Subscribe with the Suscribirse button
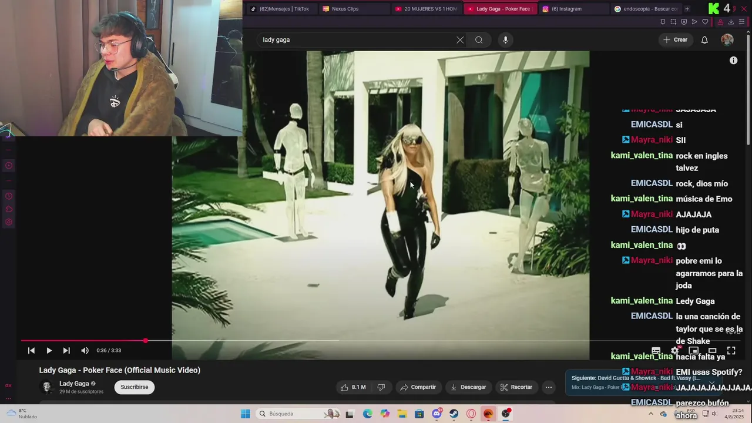The height and width of the screenshot is (423, 752). click(x=135, y=387)
